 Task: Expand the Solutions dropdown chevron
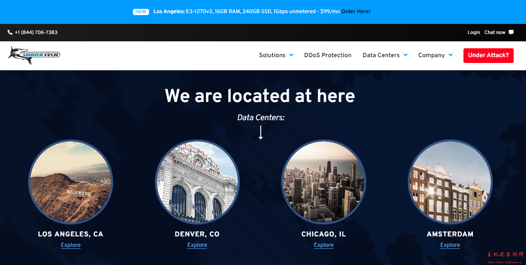(291, 55)
